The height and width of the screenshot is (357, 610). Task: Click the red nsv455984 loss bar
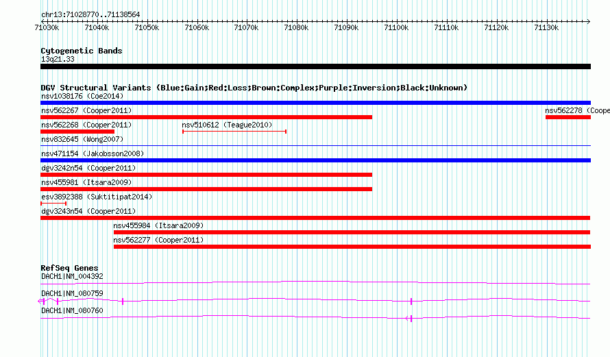pos(352,232)
